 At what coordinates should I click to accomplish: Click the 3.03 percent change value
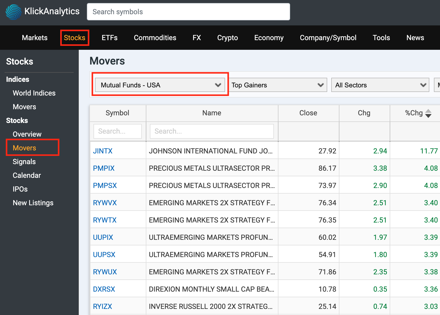[x=431, y=306]
